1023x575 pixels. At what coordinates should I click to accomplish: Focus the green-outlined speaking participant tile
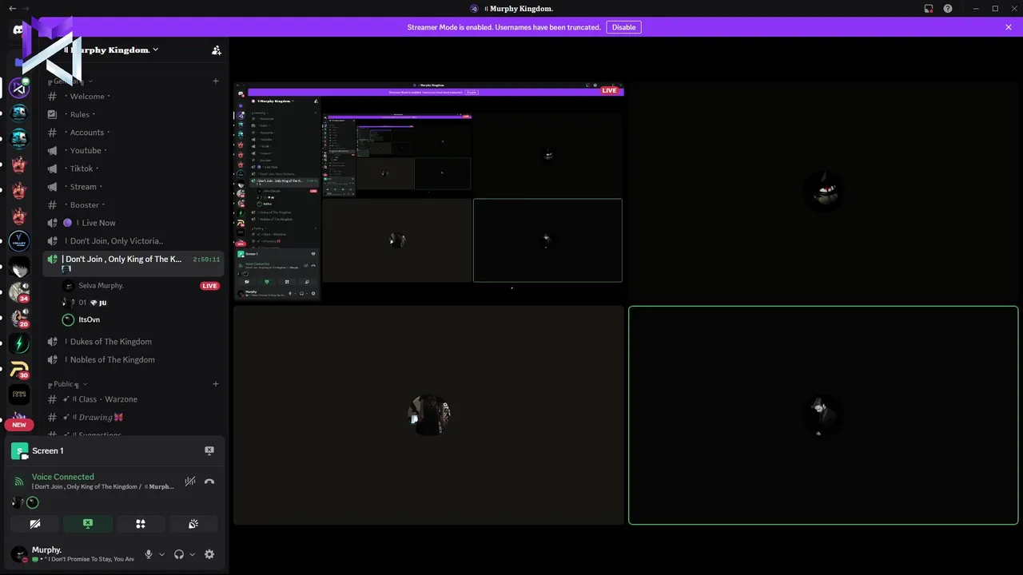pos(823,415)
